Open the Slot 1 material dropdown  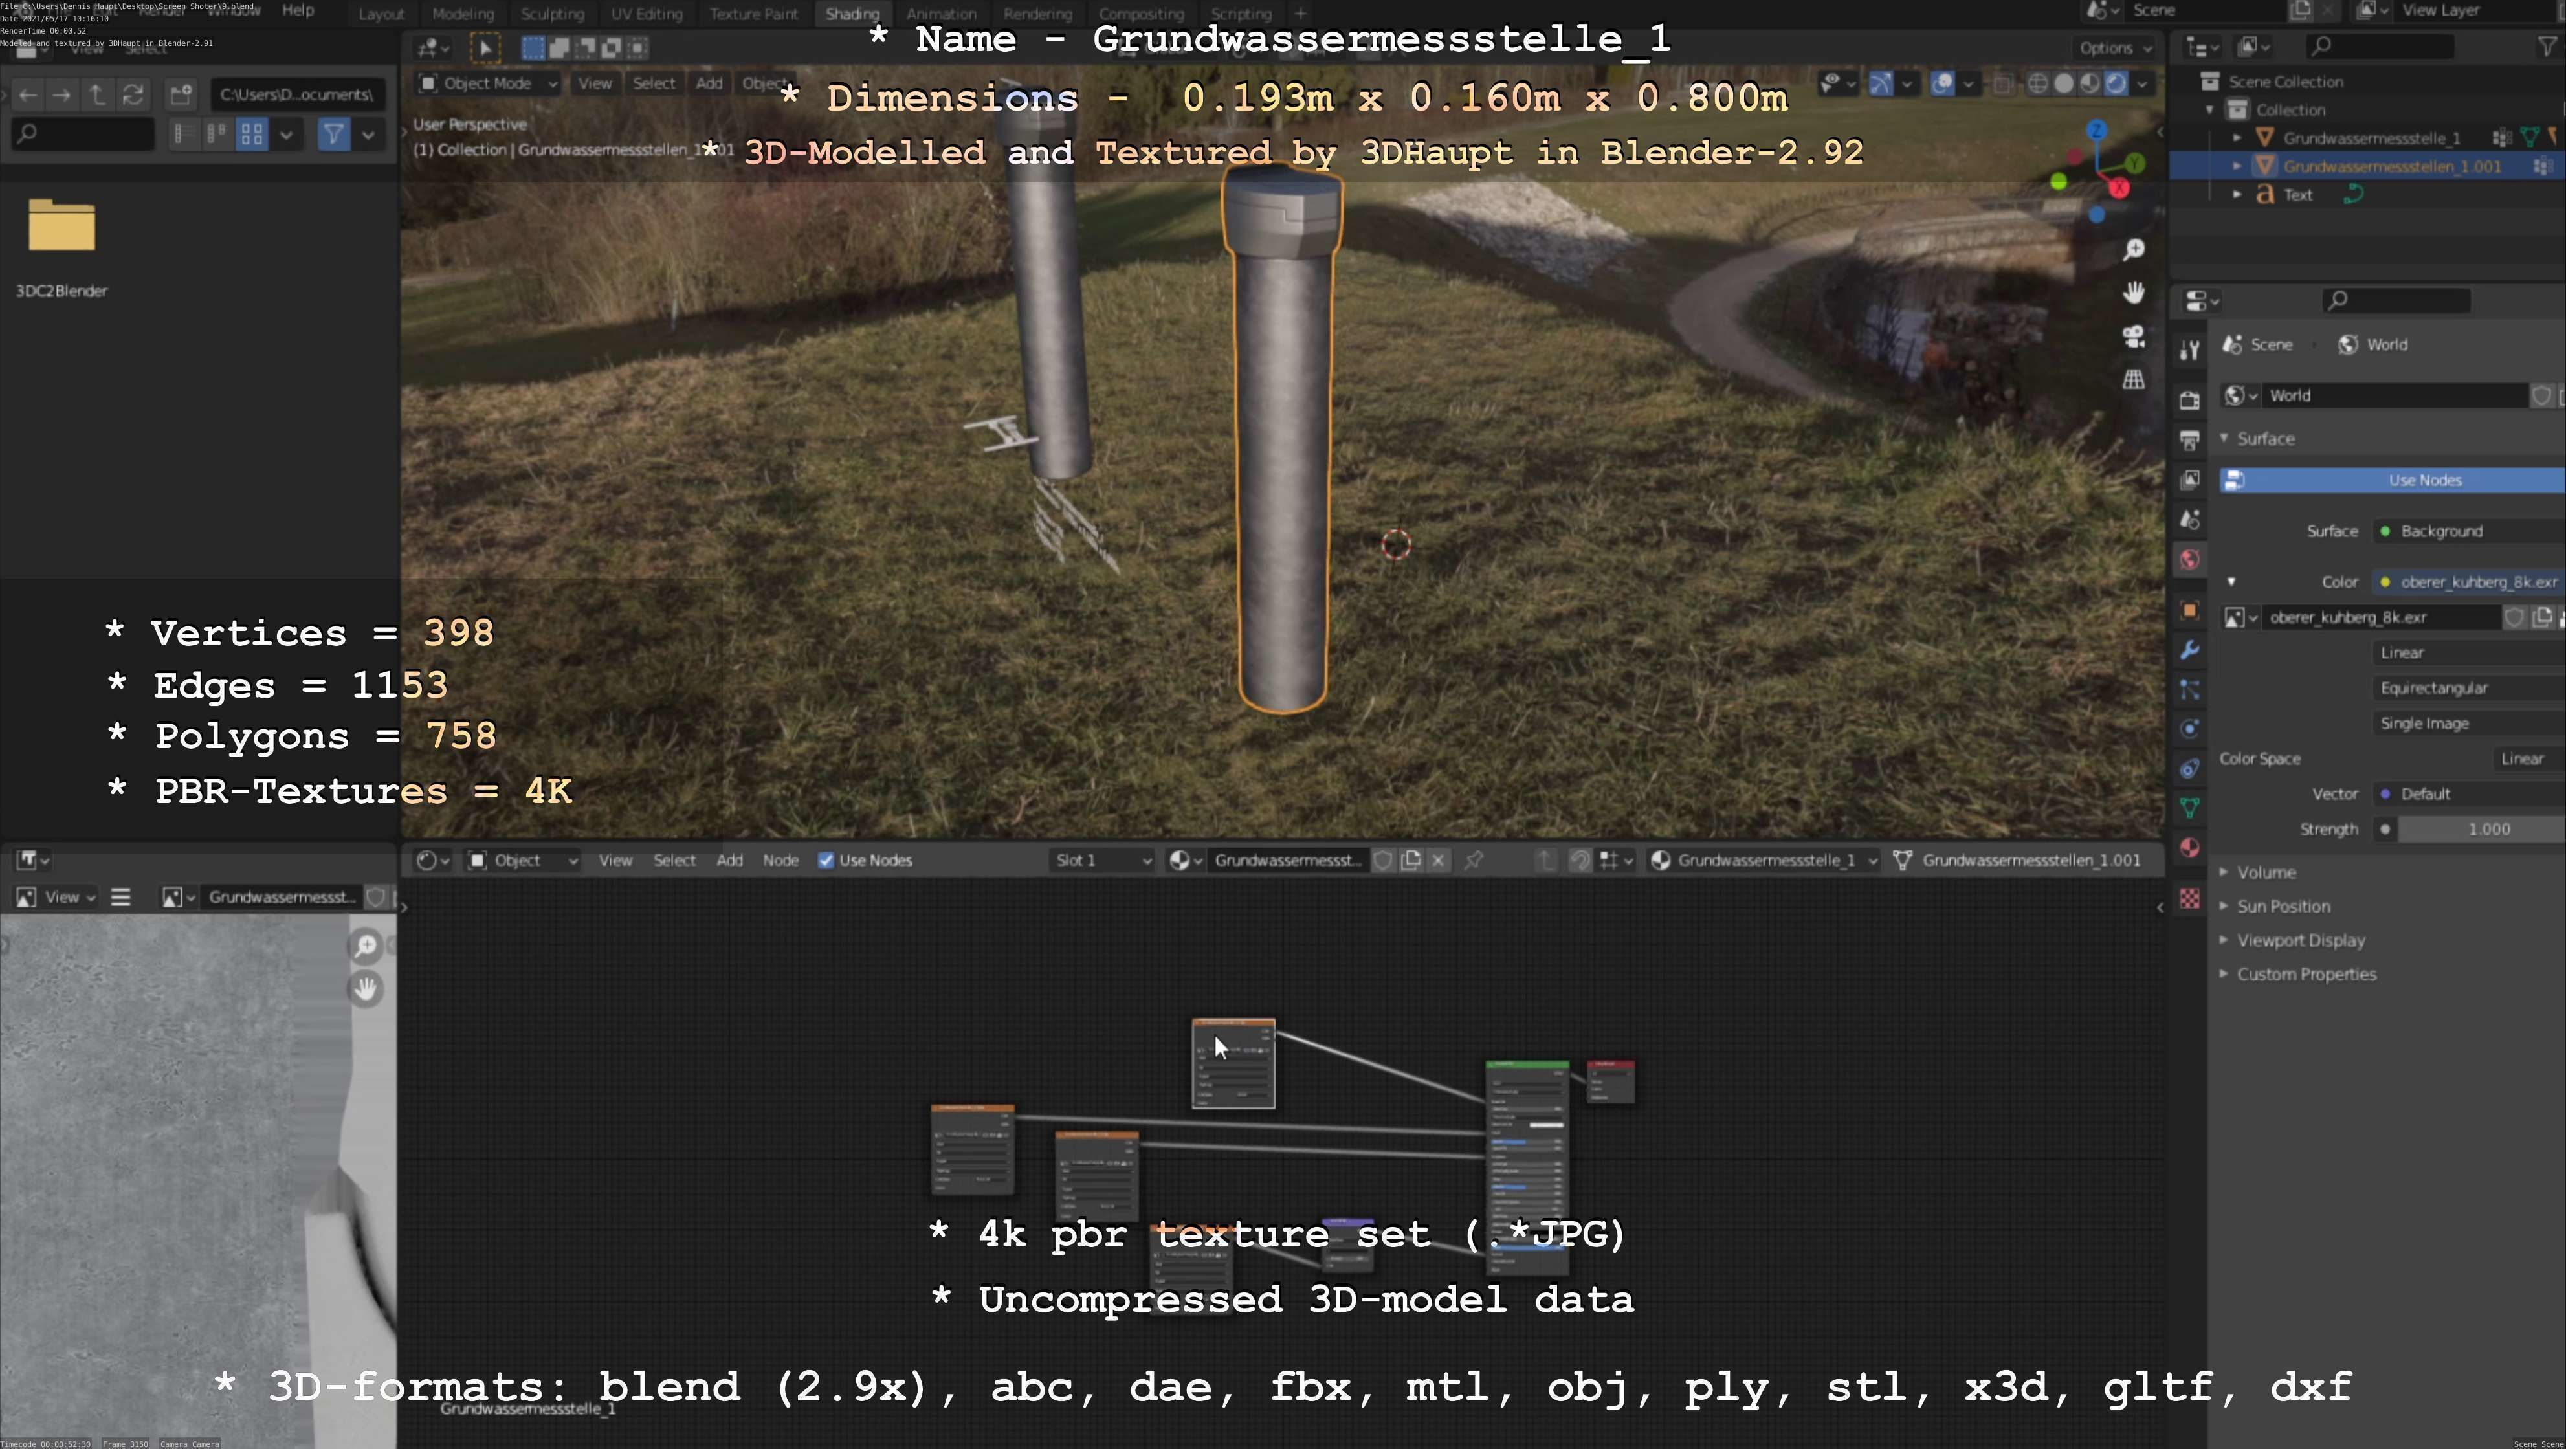[1101, 861]
